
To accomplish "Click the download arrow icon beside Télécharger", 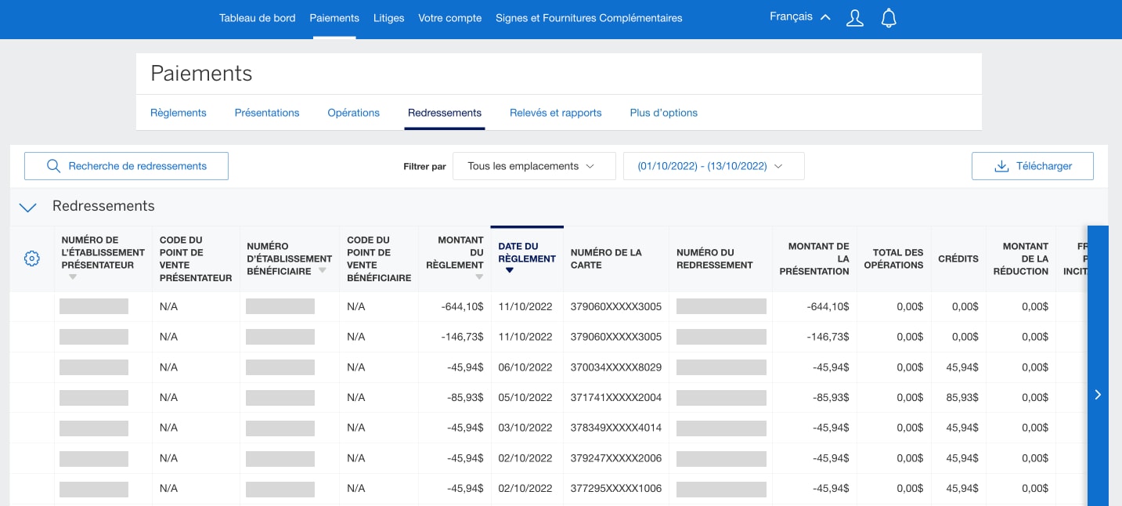I will tap(1001, 165).
